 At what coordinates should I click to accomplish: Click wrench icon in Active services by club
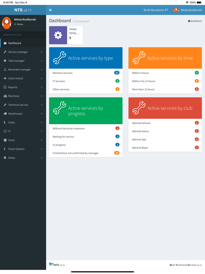(139, 108)
